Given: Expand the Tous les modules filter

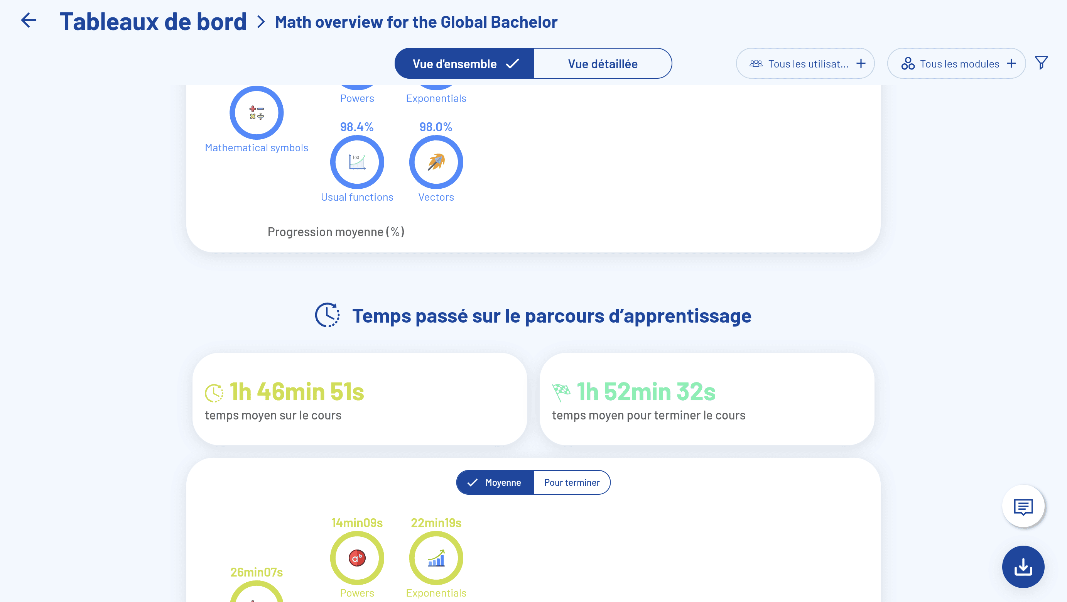Looking at the screenshot, I should coord(955,64).
